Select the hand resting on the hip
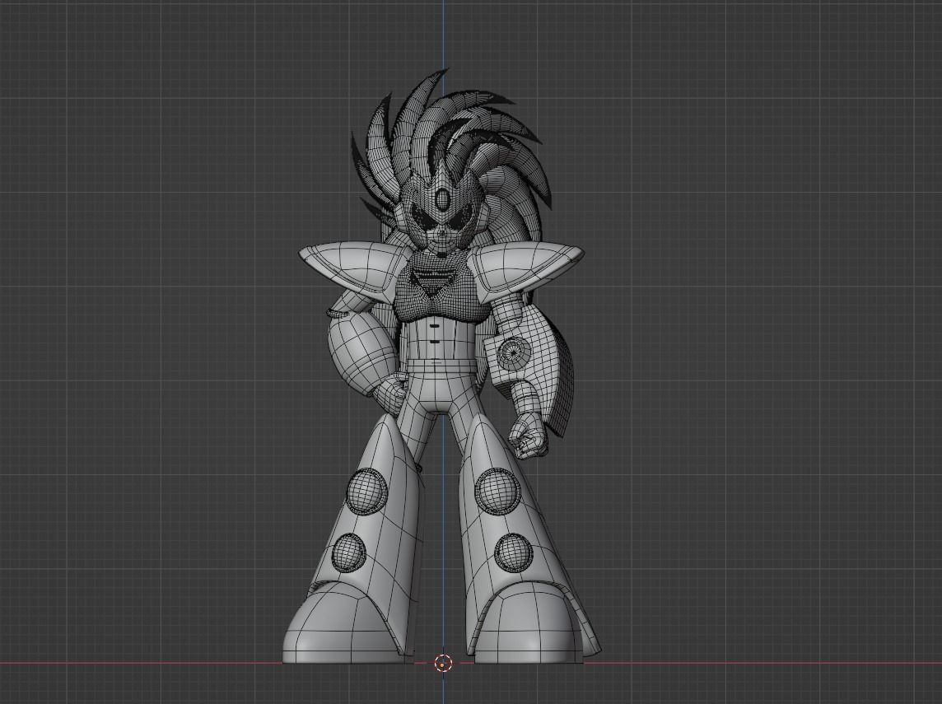Screen dimensions: 942x704 click(389, 393)
